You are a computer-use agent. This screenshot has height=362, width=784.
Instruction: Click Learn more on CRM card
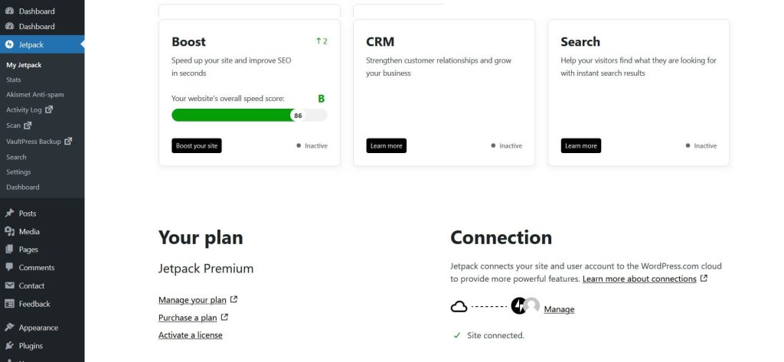point(386,145)
